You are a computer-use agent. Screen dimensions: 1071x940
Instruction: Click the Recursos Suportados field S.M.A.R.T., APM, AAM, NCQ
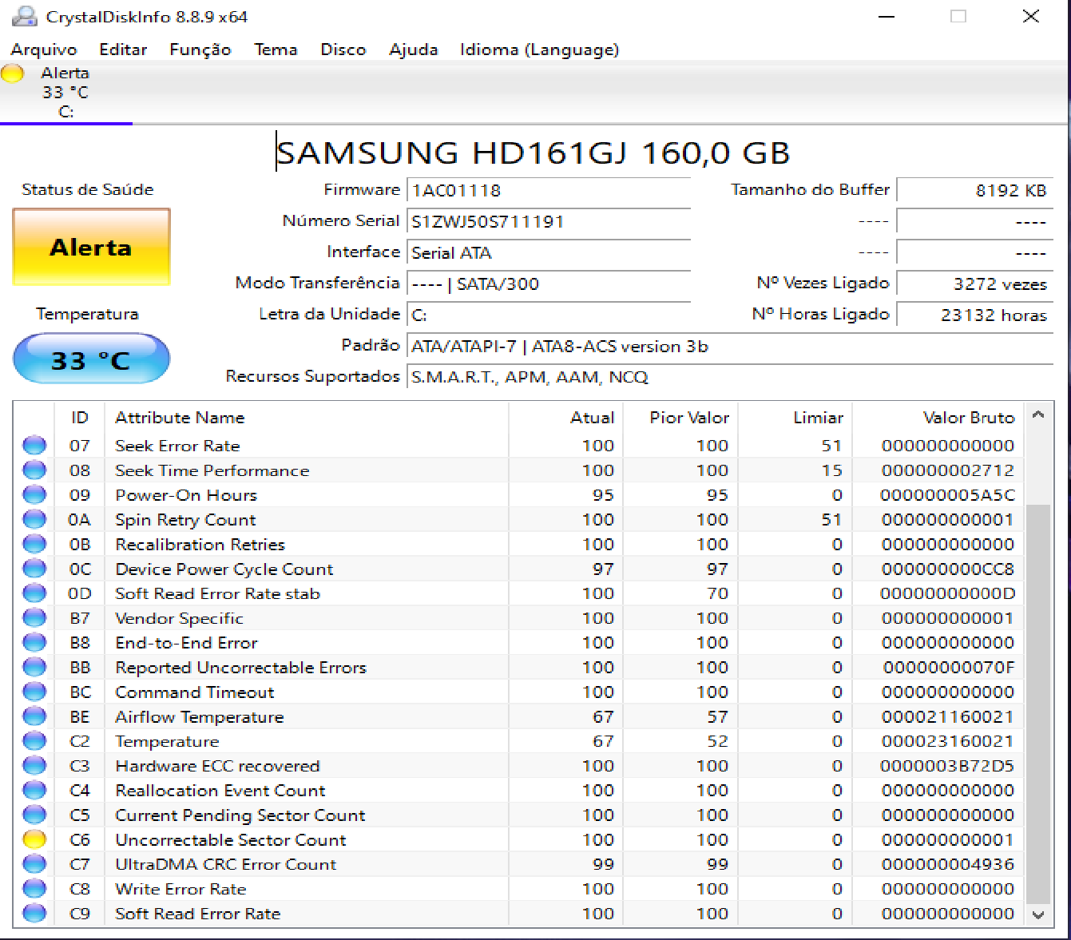coord(730,377)
